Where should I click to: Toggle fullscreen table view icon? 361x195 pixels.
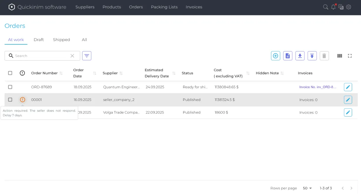pyautogui.click(x=350, y=56)
